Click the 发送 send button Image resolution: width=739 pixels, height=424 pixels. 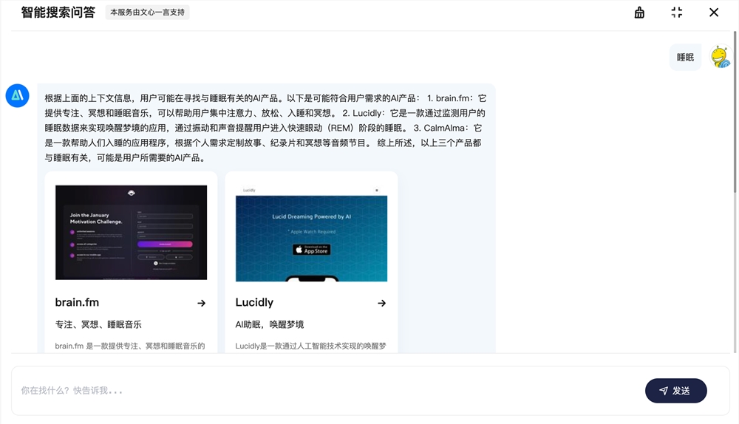[676, 391]
